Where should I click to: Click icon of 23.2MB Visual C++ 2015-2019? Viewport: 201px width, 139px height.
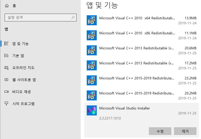92,80
